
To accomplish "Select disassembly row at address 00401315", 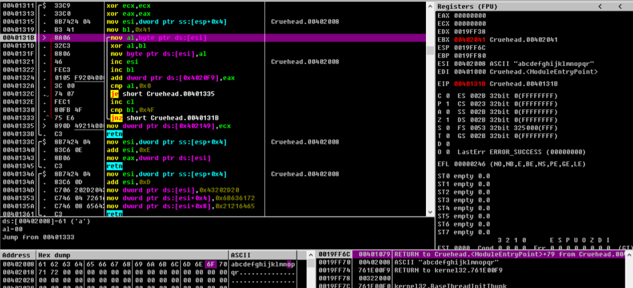I will coord(213,22).
